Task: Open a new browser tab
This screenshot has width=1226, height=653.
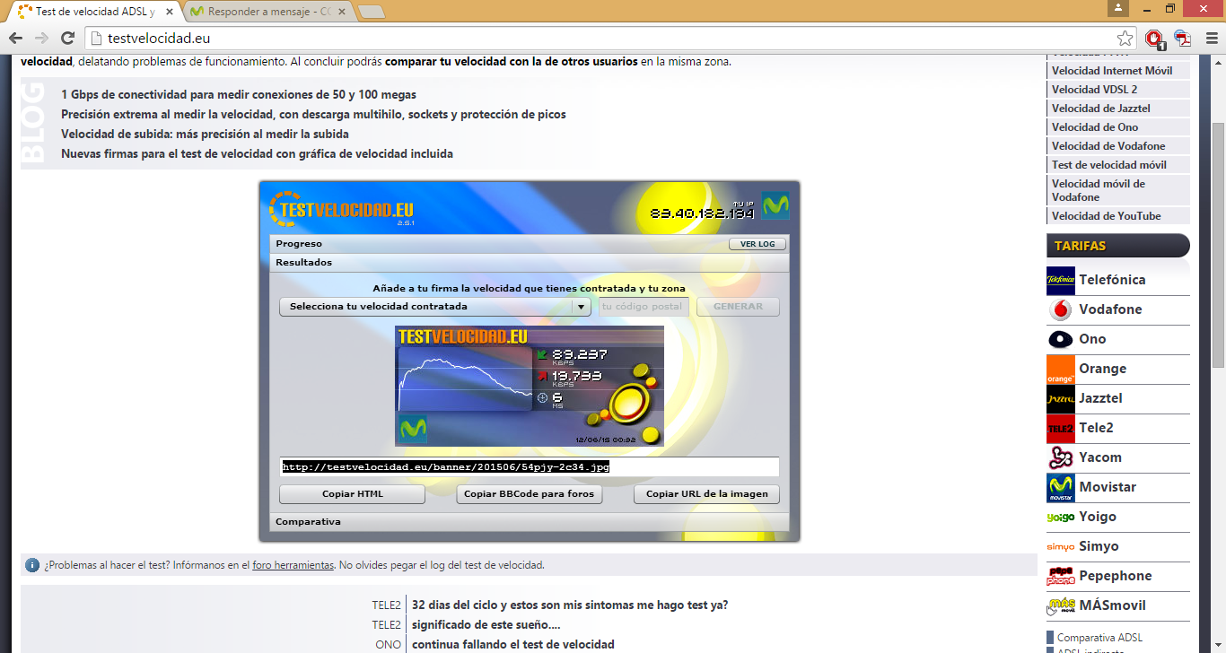Action: tap(372, 13)
